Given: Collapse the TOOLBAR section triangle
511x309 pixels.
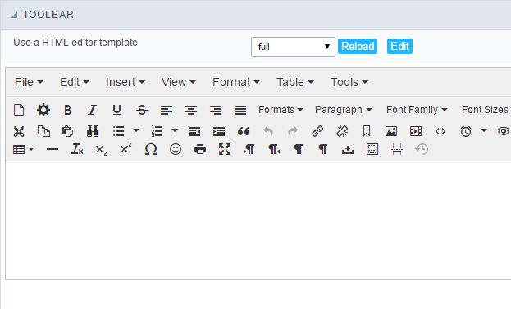Looking at the screenshot, I should point(14,15).
